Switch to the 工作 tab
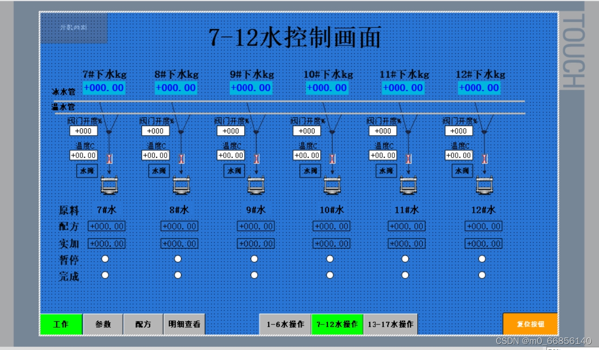This screenshot has width=599, height=350. click(61, 324)
